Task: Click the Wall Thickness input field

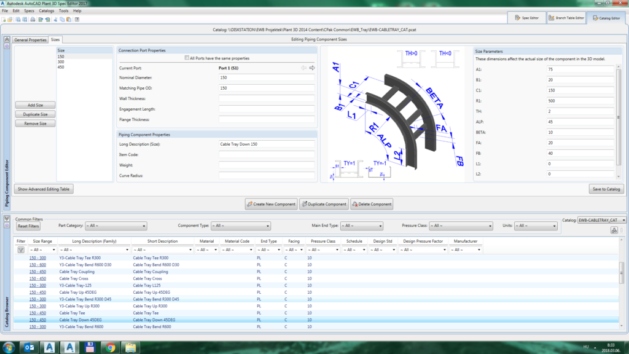Action: coord(267,99)
